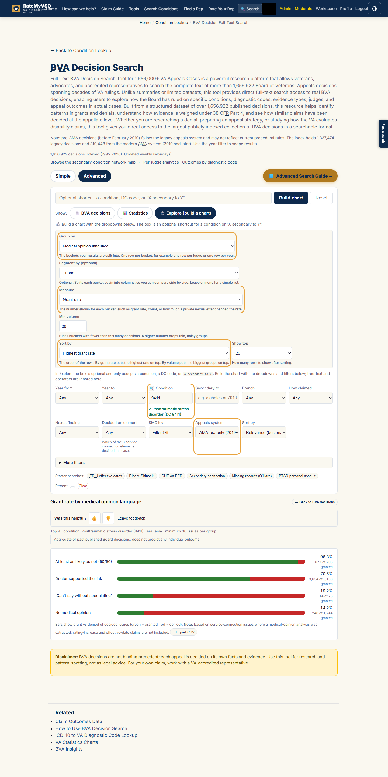Open the Nexus finding dropdown
388x777 pixels.
[77, 433]
